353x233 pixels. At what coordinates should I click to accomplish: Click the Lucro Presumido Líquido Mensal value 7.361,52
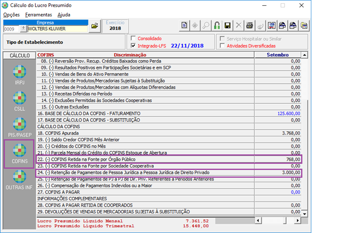click(x=197, y=221)
